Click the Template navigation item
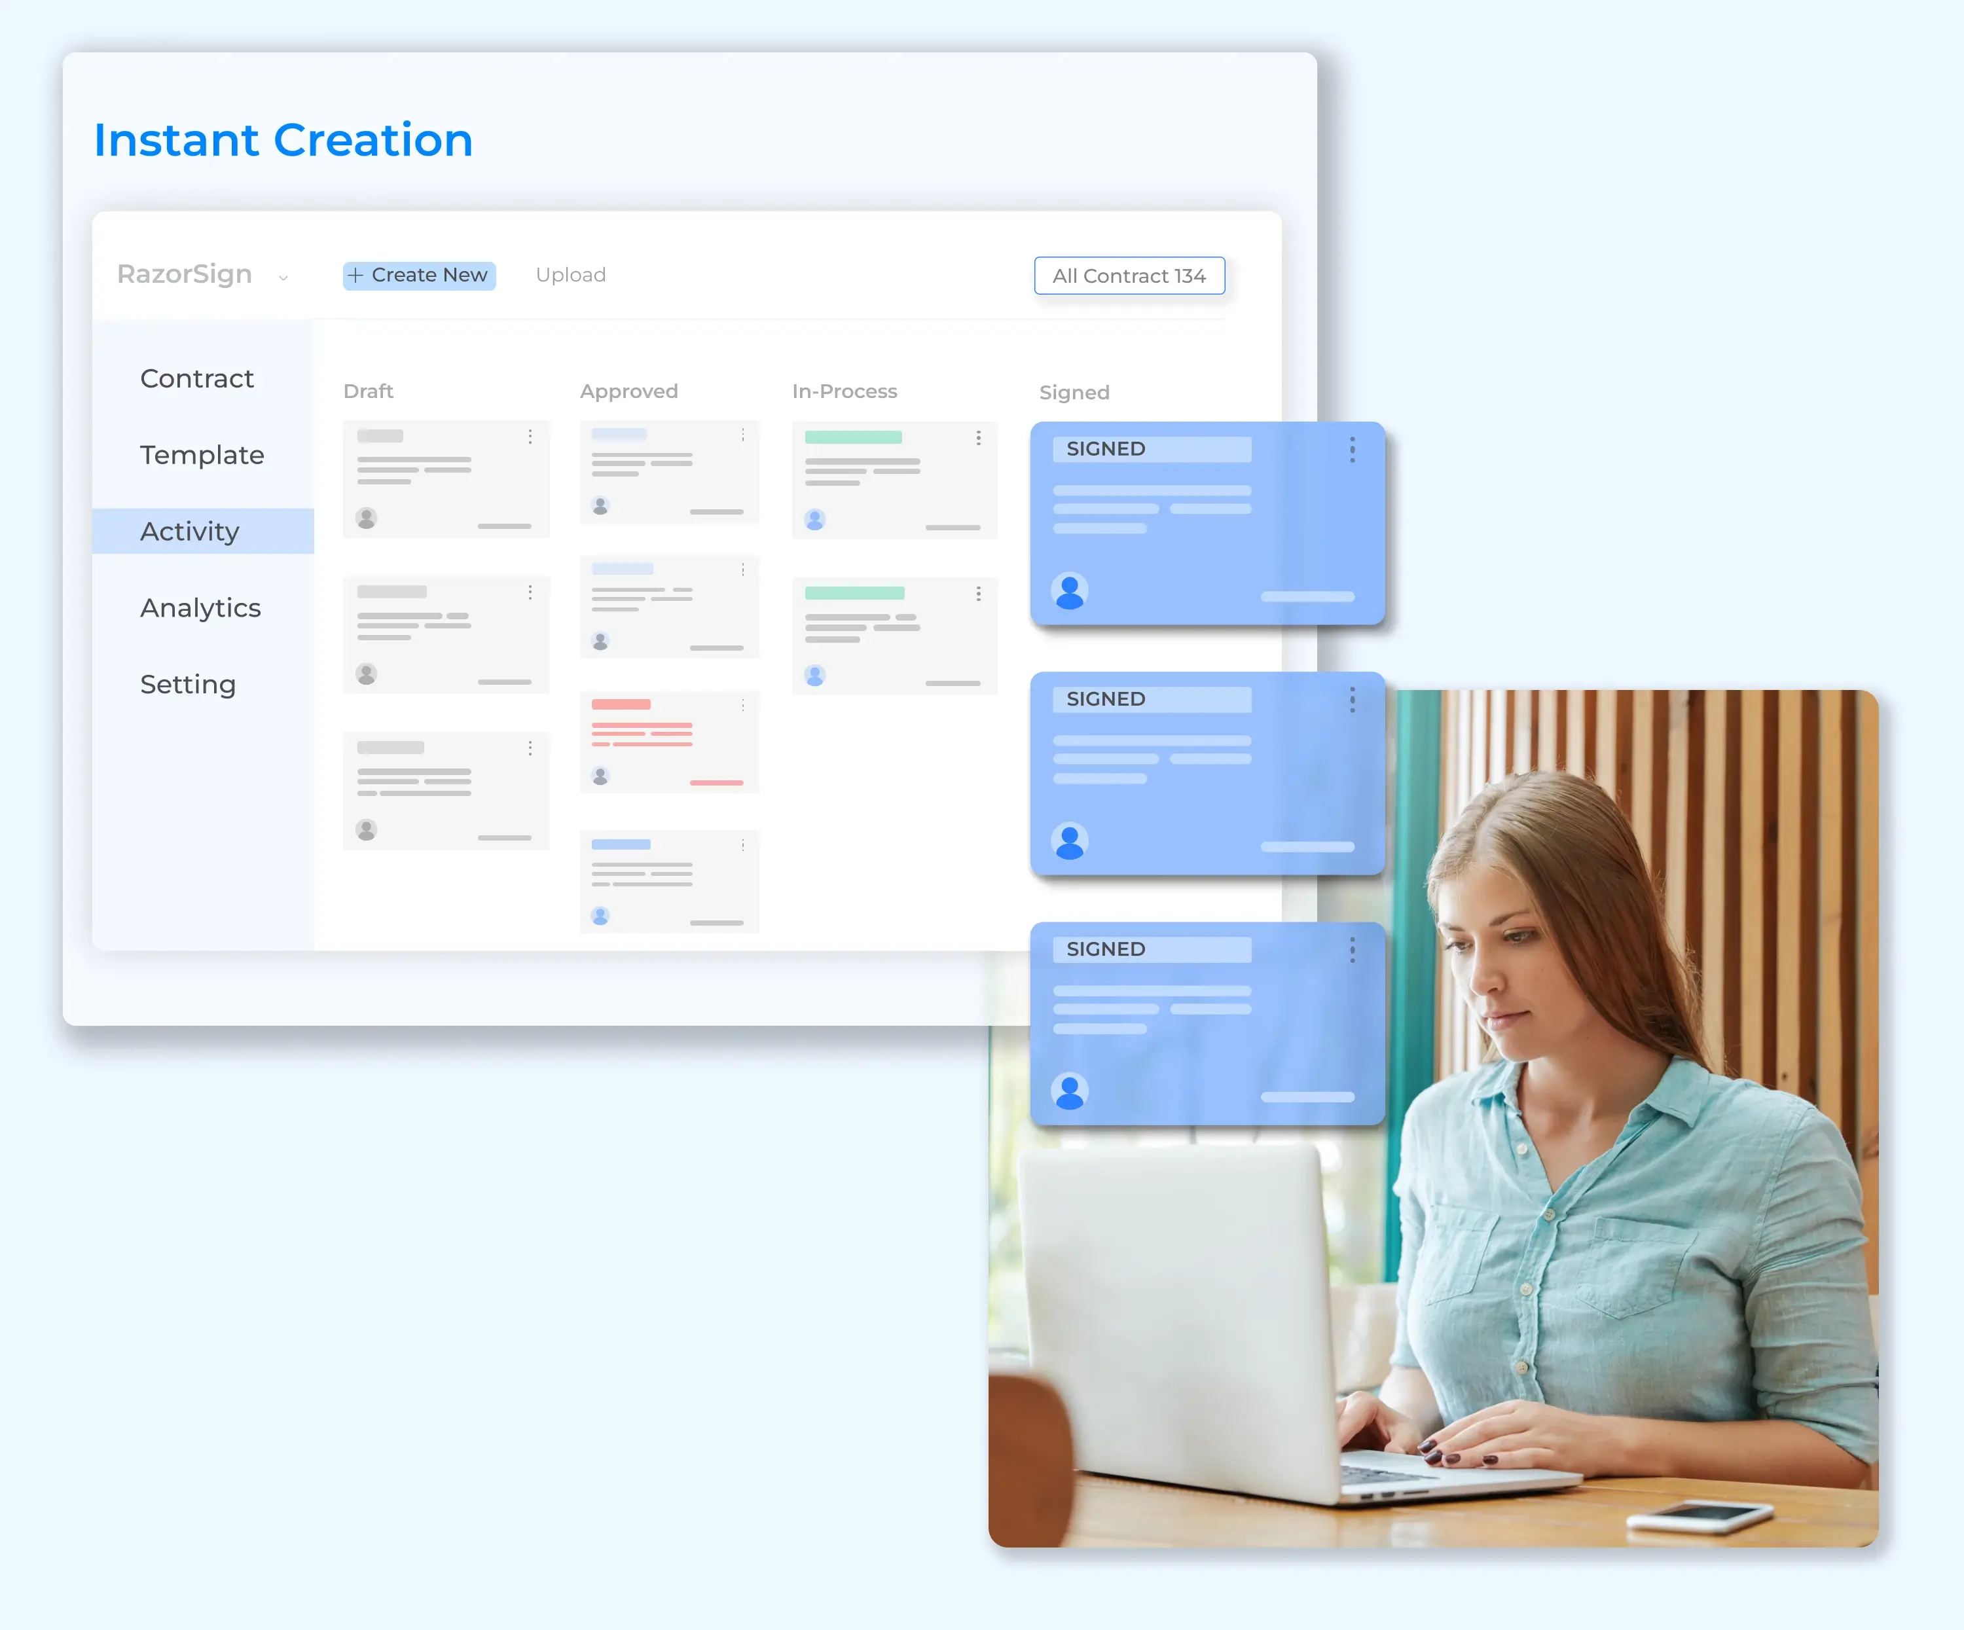 [x=196, y=455]
